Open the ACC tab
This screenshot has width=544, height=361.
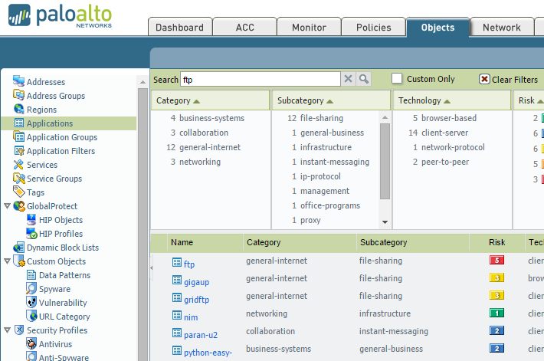(x=244, y=27)
